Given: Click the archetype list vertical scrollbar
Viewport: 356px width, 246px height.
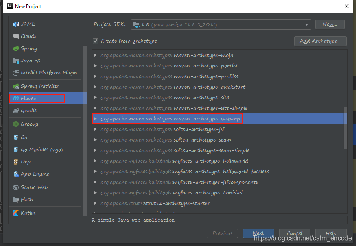Looking at the screenshot, I should click(345, 128).
